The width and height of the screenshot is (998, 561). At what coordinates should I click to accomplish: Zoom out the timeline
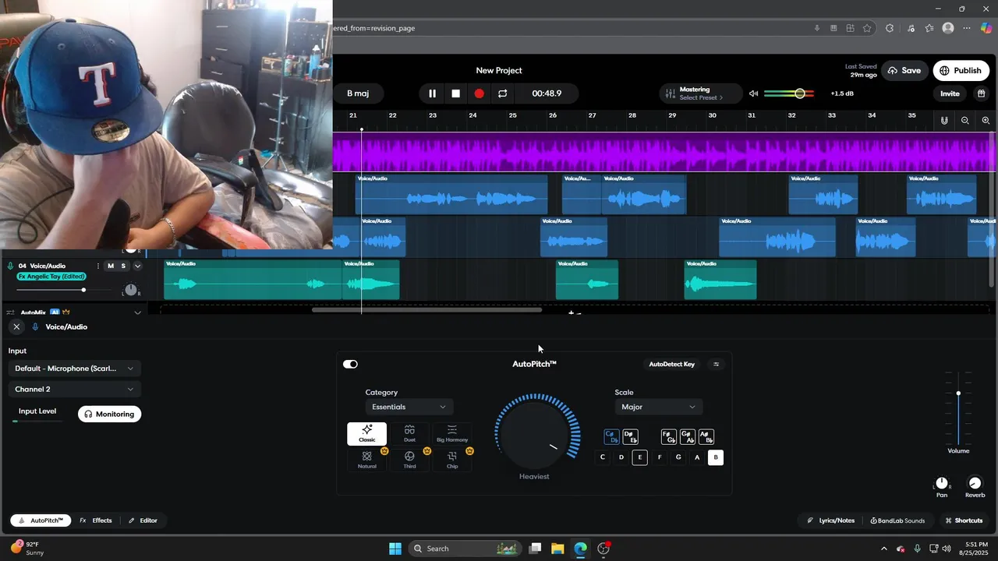965,121
